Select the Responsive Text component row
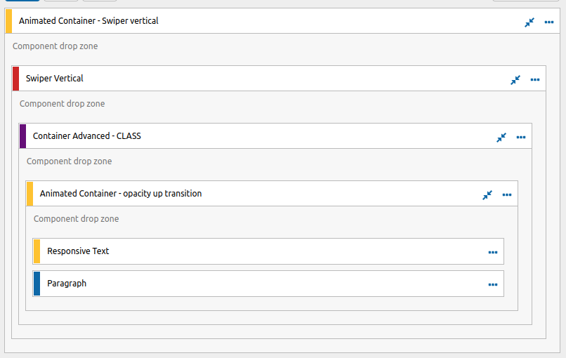566x358 pixels. [x=268, y=251]
